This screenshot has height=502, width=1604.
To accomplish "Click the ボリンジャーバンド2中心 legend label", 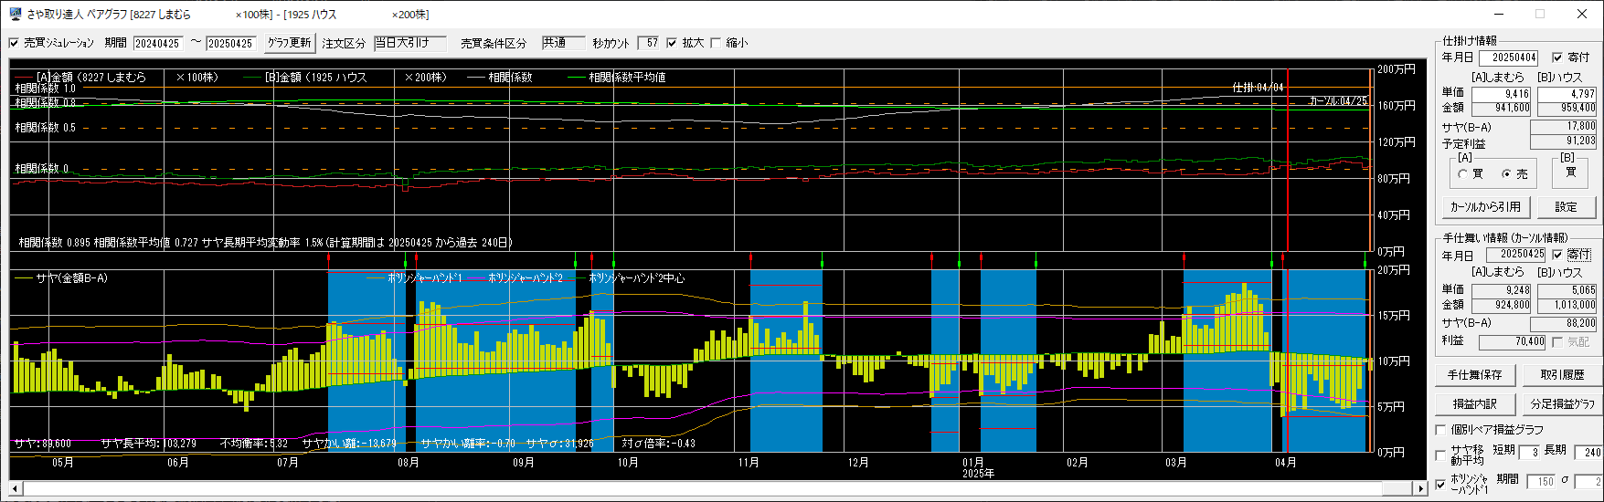I will coord(637,277).
